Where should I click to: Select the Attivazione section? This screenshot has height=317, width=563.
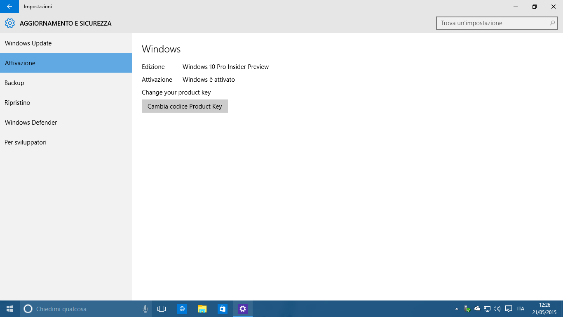(x=66, y=63)
